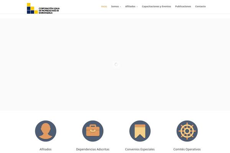Open the Contacto menu item
Screen dimensions: 230x153
[x=200, y=7]
